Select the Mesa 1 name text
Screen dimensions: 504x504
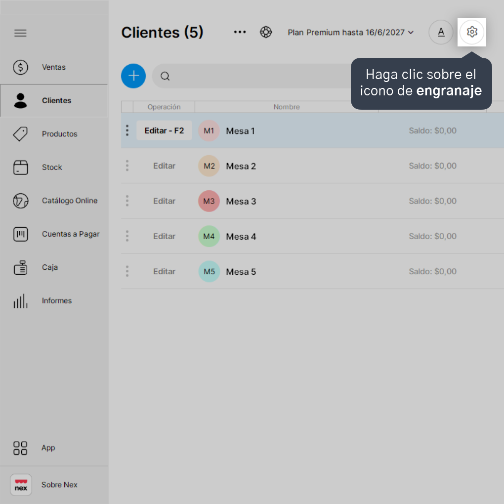pos(241,131)
